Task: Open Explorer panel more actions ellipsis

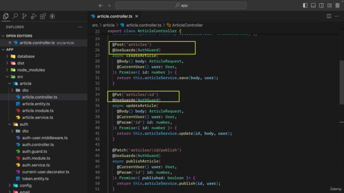Action: point(80,27)
